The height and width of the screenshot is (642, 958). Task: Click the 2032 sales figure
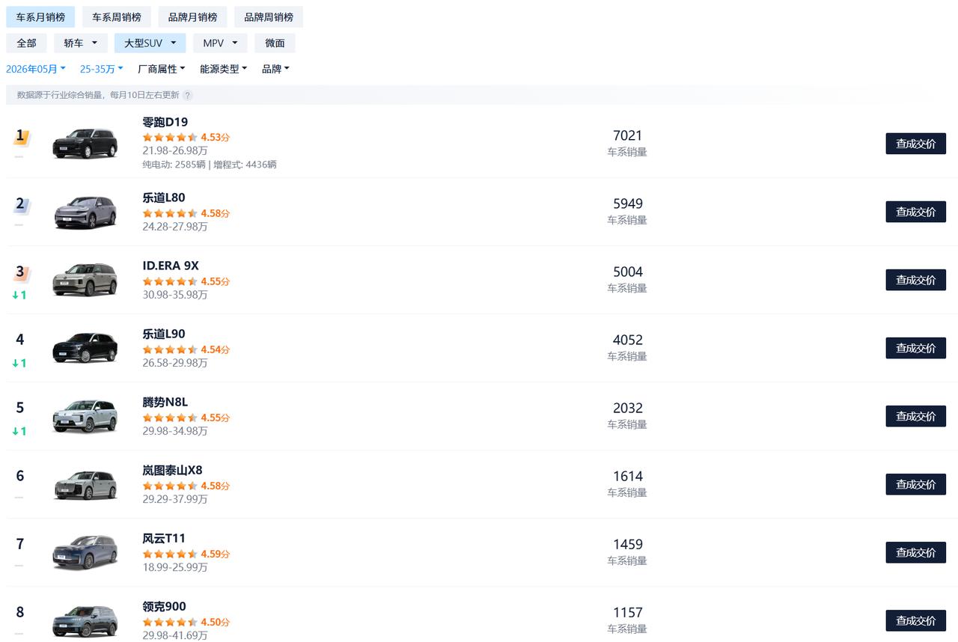pos(627,408)
